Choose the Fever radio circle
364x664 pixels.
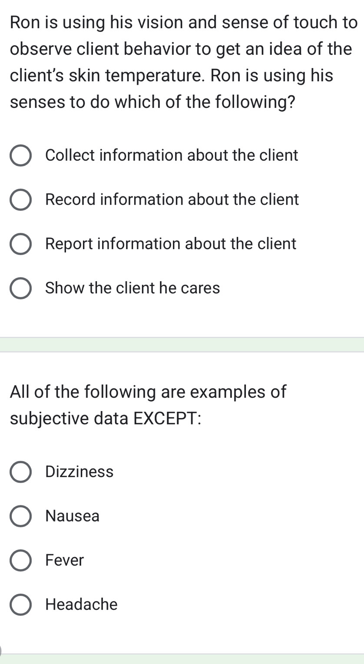click(20, 561)
